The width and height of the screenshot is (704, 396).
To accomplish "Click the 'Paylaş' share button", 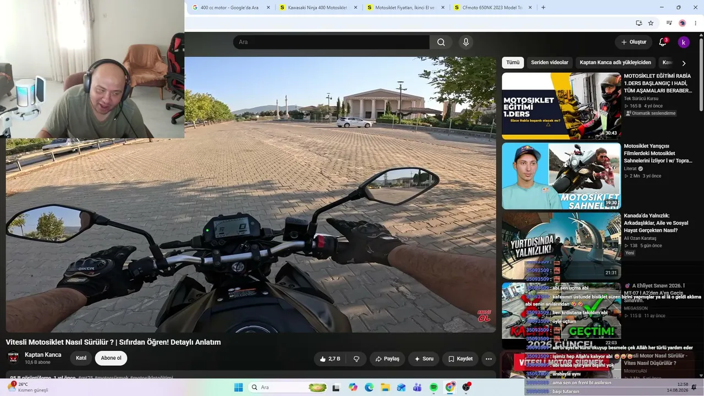I will [387, 359].
